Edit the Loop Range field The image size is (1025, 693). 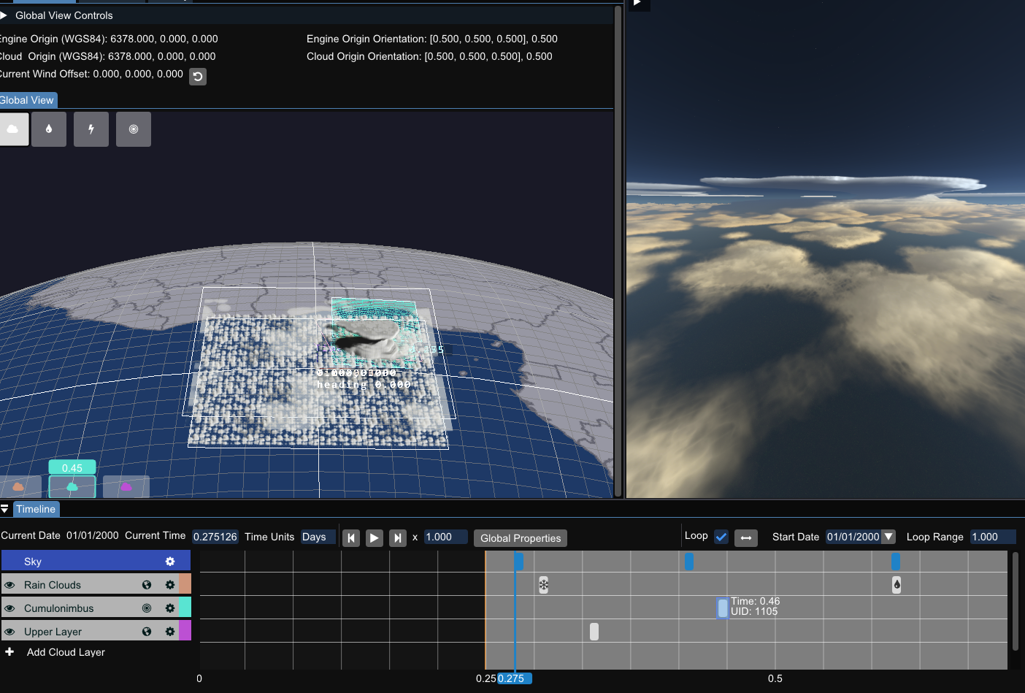[x=993, y=537]
